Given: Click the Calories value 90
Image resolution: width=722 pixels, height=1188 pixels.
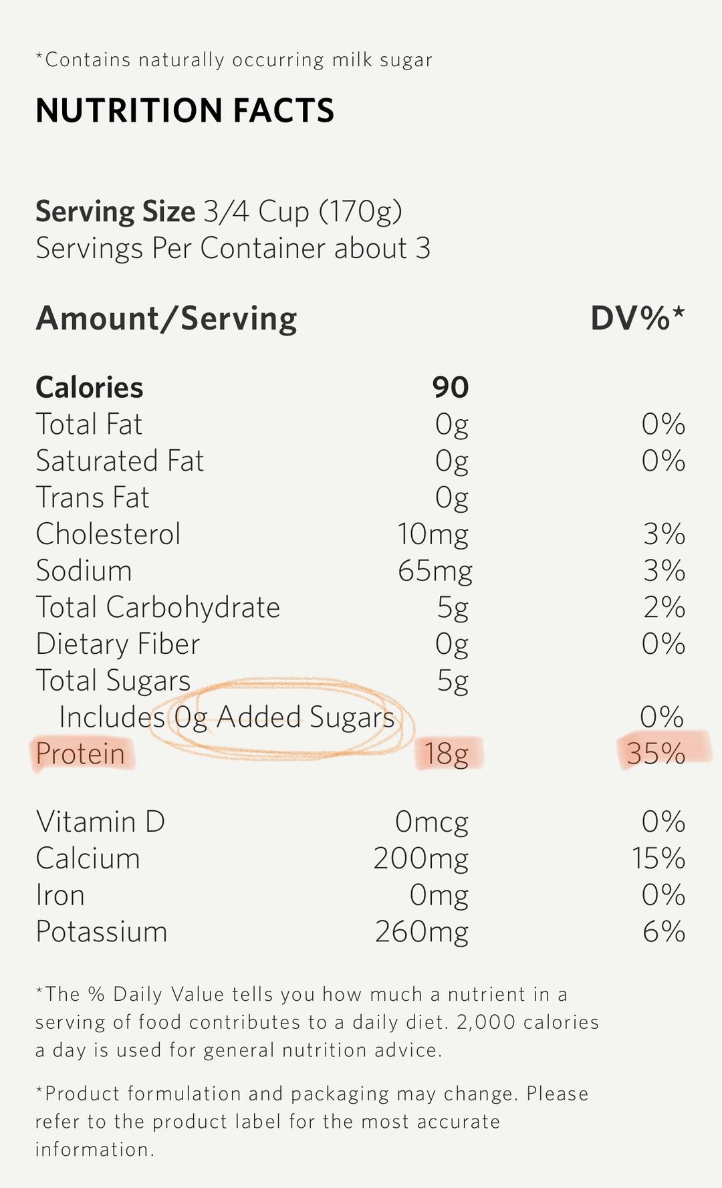Looking at the screenshot, I should [x=450, y=388].
